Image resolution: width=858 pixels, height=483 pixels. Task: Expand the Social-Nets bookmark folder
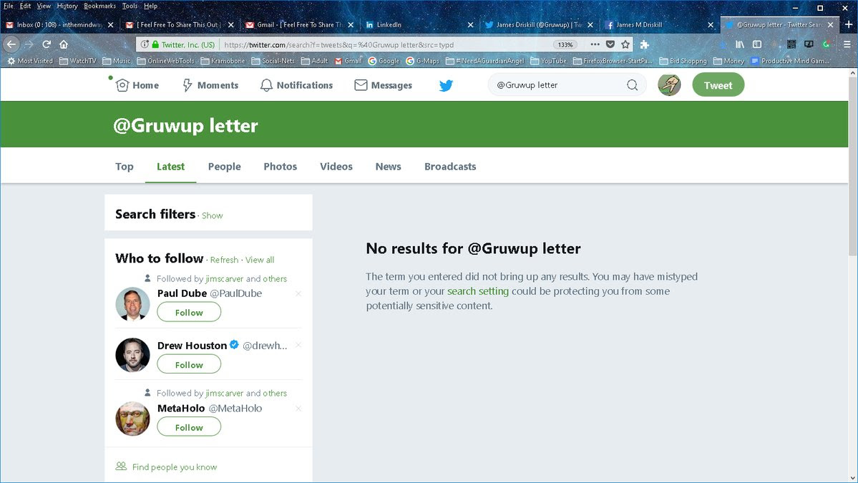pos(273,61)
